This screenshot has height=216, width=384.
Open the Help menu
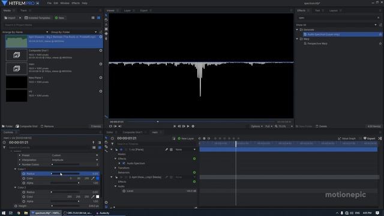[85, 3]
